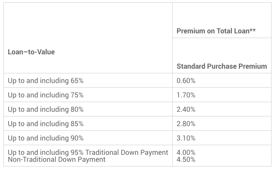Select the Standard Purchase Premium subheader
Viewport: 275px width, 170px height.
(x=222, y=66)
